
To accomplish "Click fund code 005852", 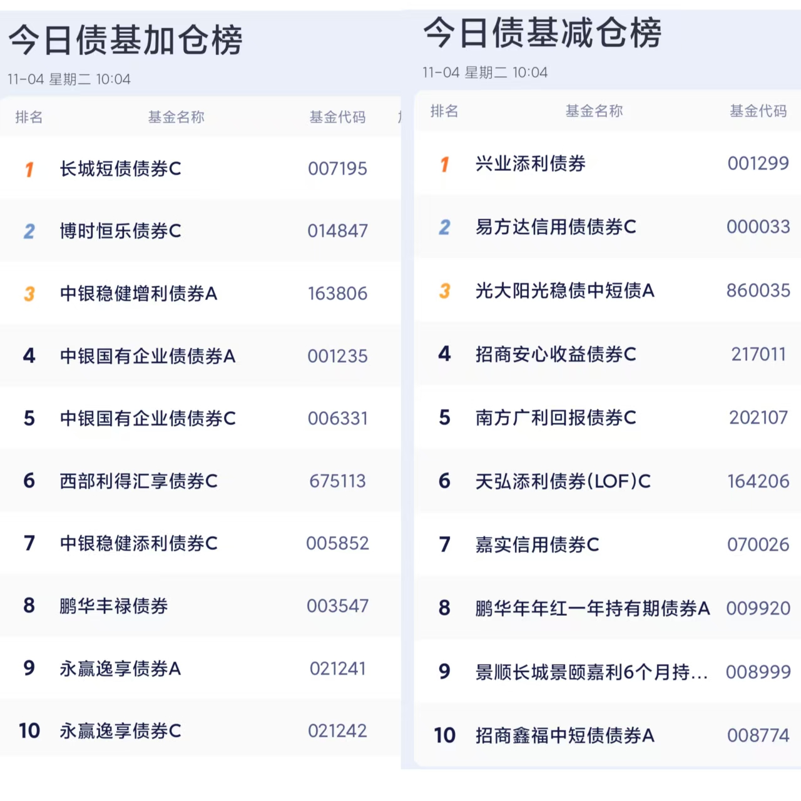I will click(x=337, y=543).
